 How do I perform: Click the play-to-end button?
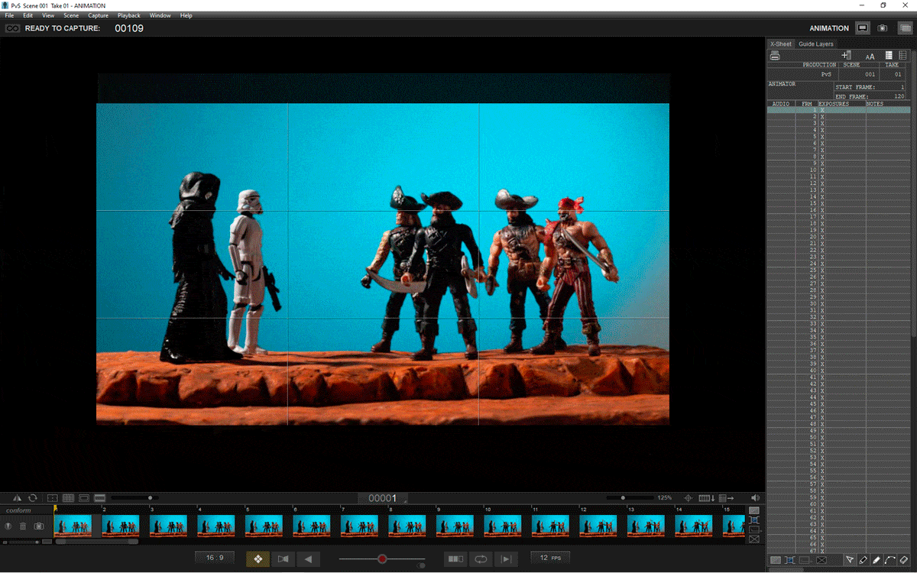click(x=506, y=559)
